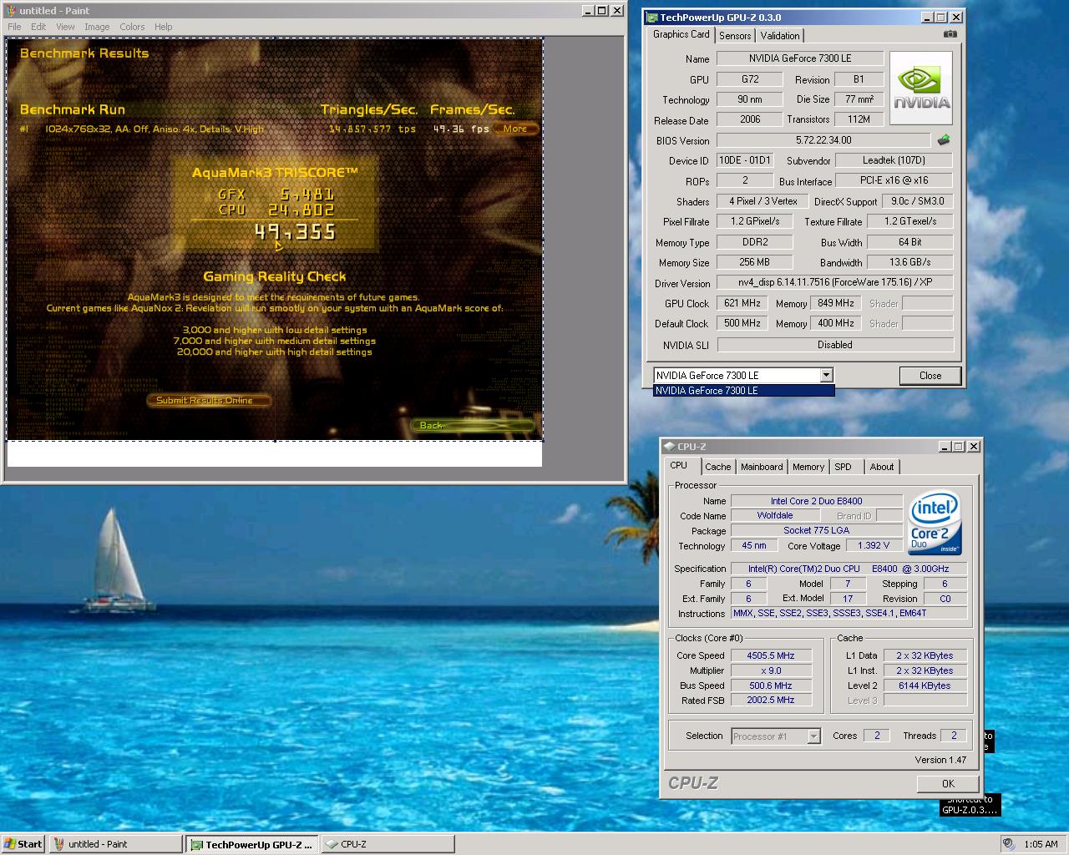Open the graphics card selection dropdown
The height and width of the screenshot is (855, 1069).
(826, 376)
